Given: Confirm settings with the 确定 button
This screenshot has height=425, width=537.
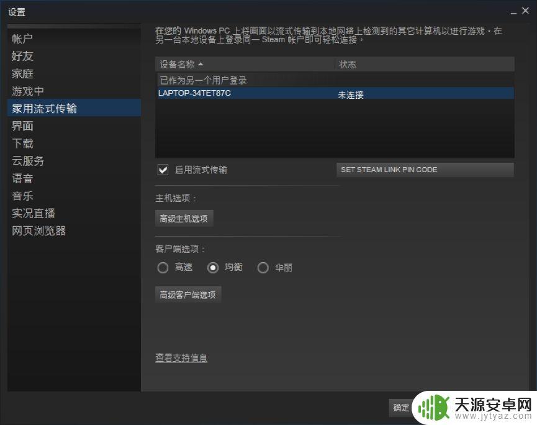Looking at the screenshot, I should [401, 408].
